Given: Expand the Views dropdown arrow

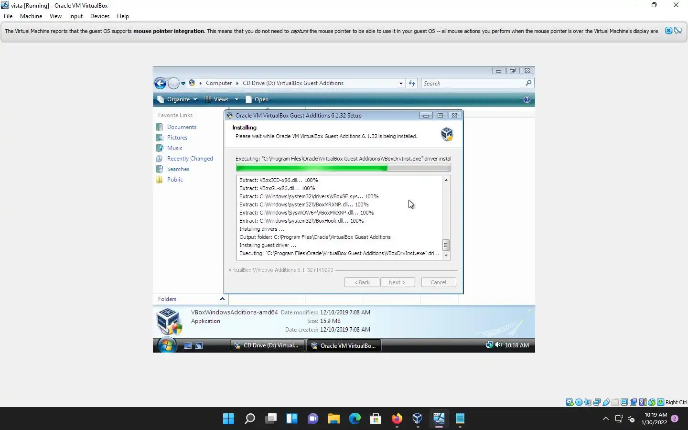Looking at the screenshot, I should (x=236, y=99).
